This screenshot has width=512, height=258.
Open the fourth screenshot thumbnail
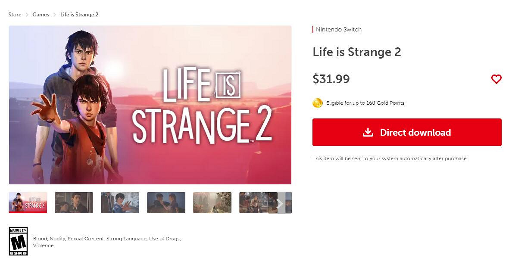click(166, 202)
